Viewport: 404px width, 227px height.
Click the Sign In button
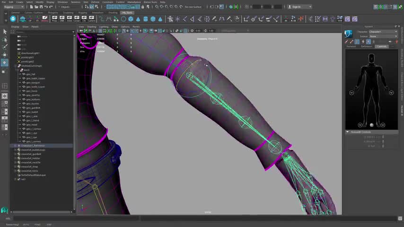[x=296, y=7]
